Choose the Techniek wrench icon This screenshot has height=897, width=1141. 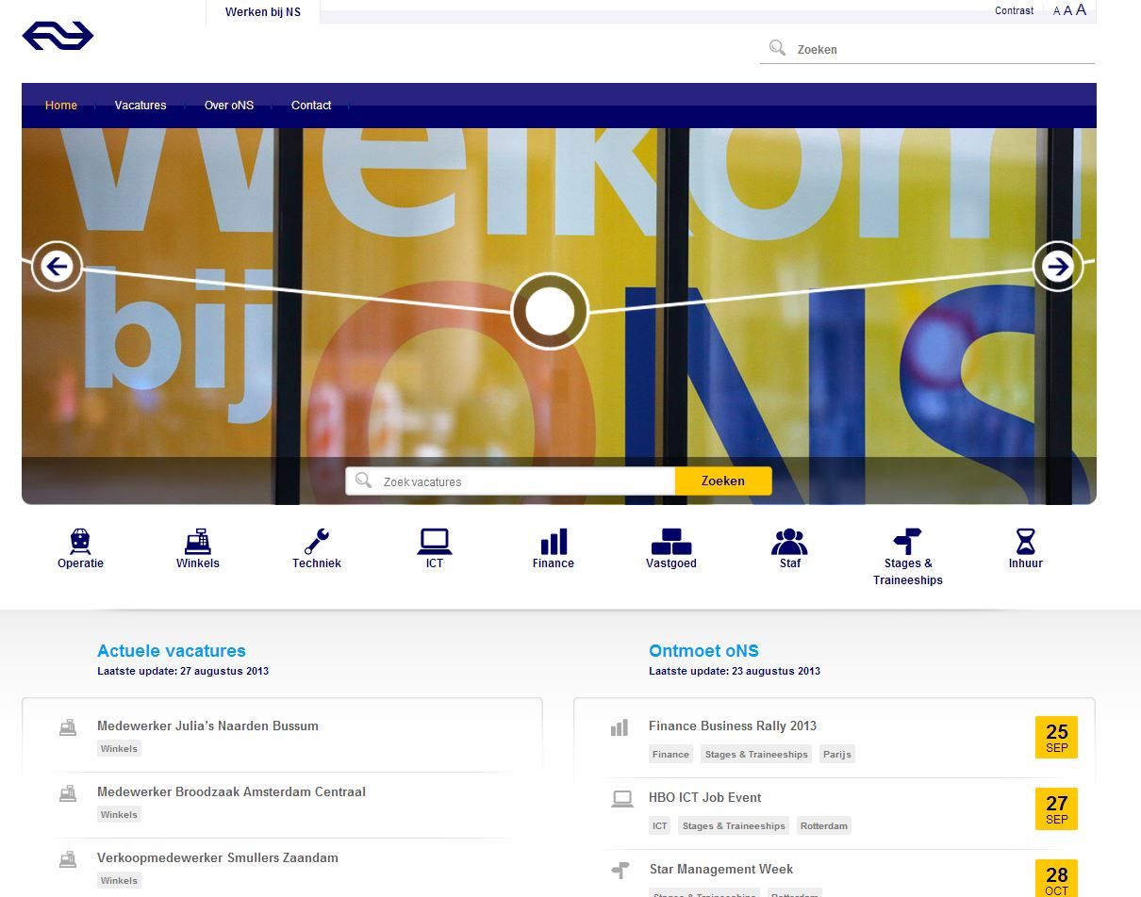[x=316, y=542]
